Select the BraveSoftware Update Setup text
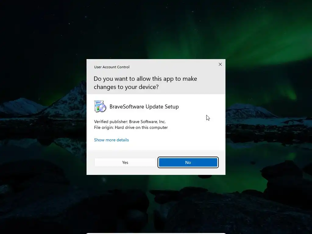 (x=144, y=107)
